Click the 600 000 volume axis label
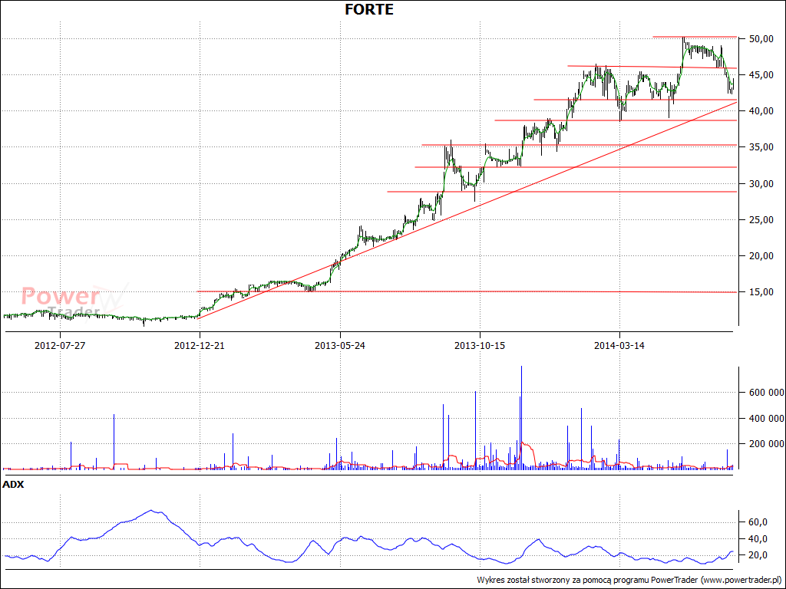The width and height of the screenshot is (786, 589). 766,393
